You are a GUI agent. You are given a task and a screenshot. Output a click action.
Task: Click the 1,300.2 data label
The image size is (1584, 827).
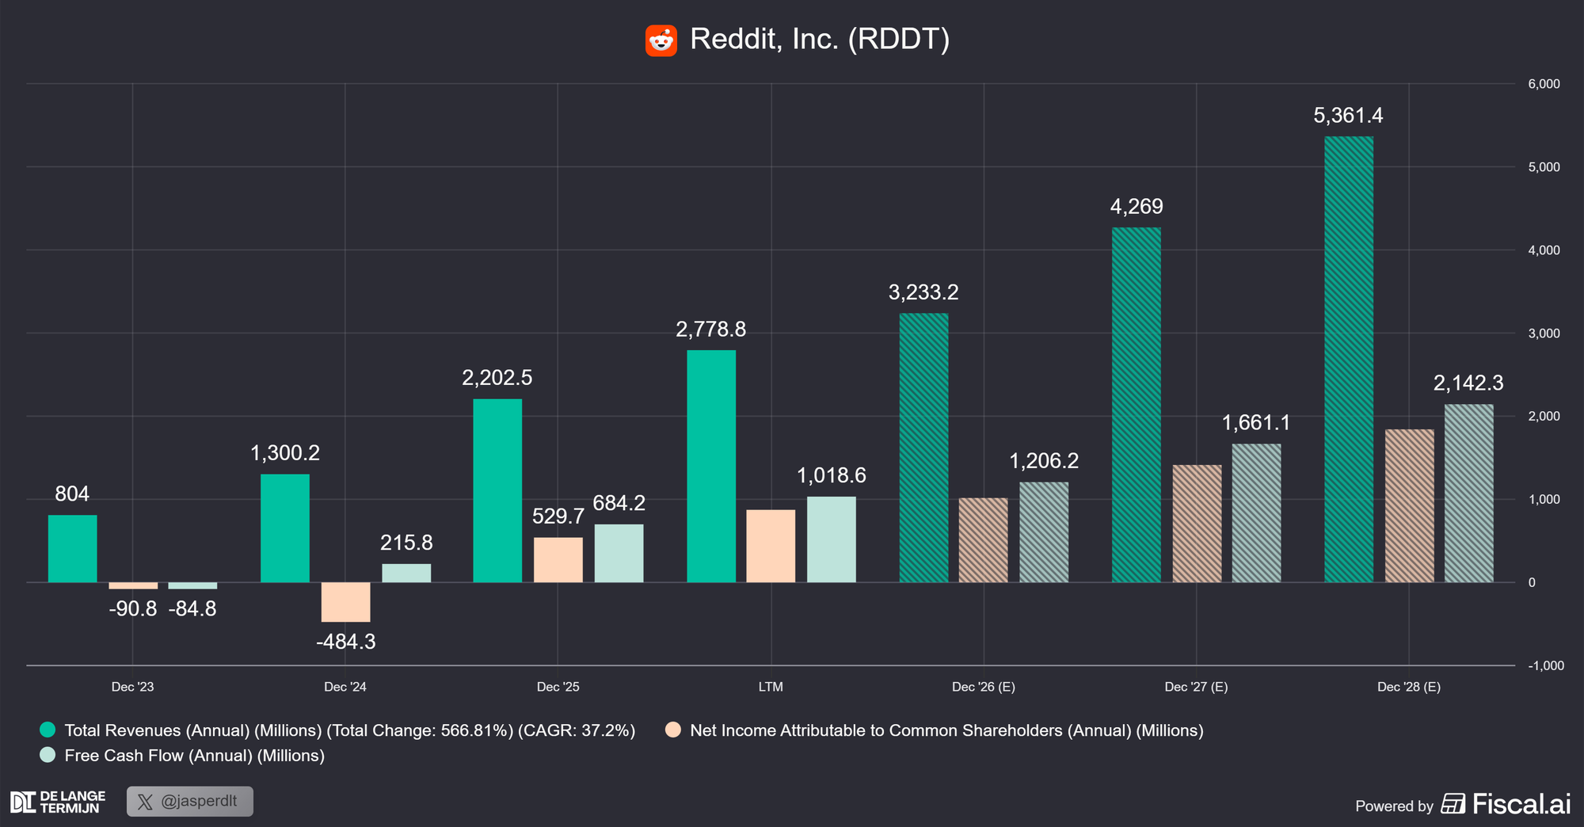click(x=285, y=453)
